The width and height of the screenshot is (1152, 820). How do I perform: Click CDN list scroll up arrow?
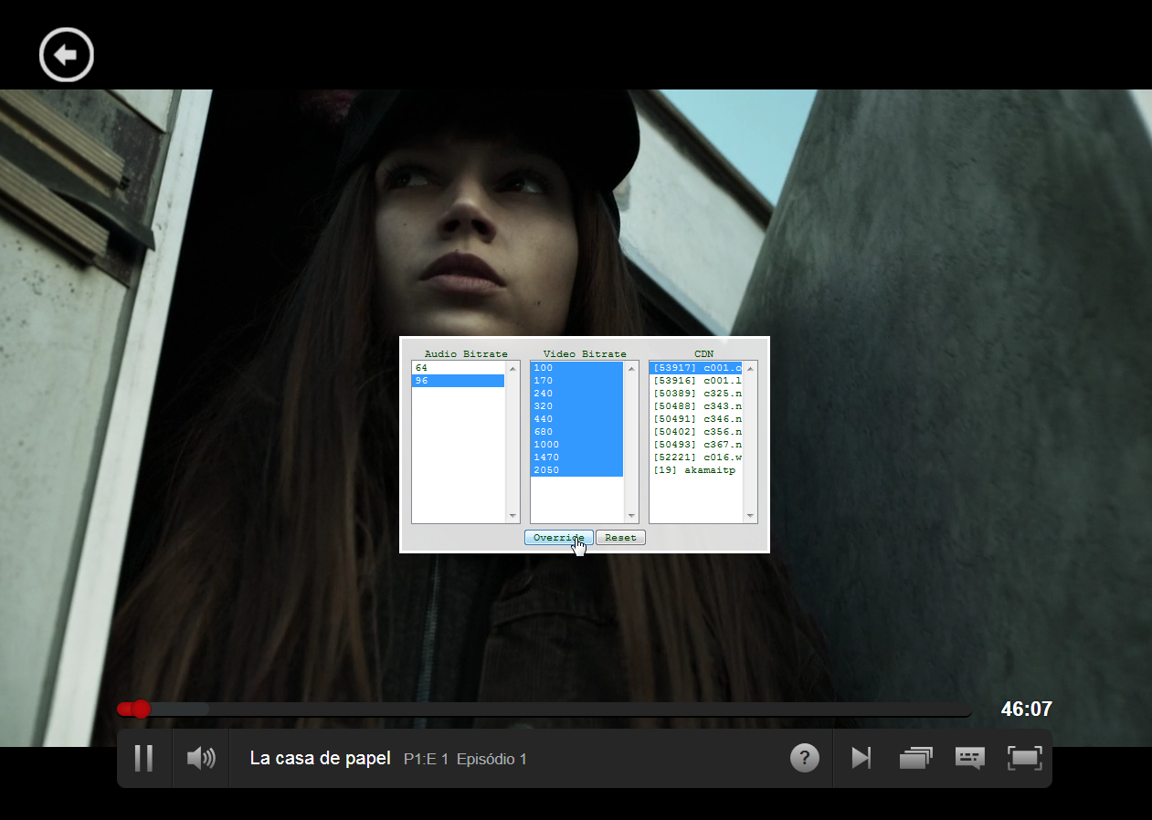751,369
